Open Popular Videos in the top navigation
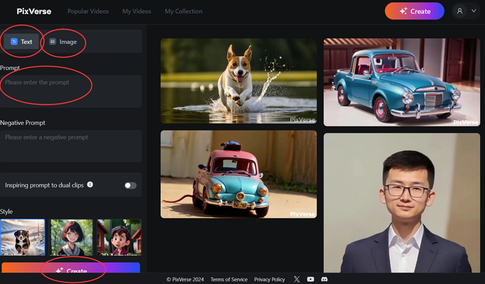The width and height of the screenshot is (485, 284). 88,11
